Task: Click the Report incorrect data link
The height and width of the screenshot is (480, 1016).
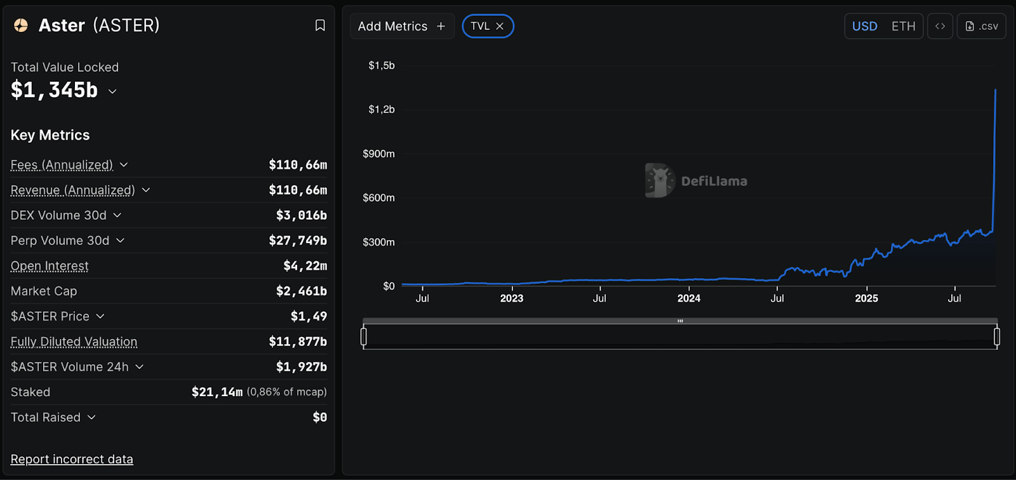Action: 72,459
